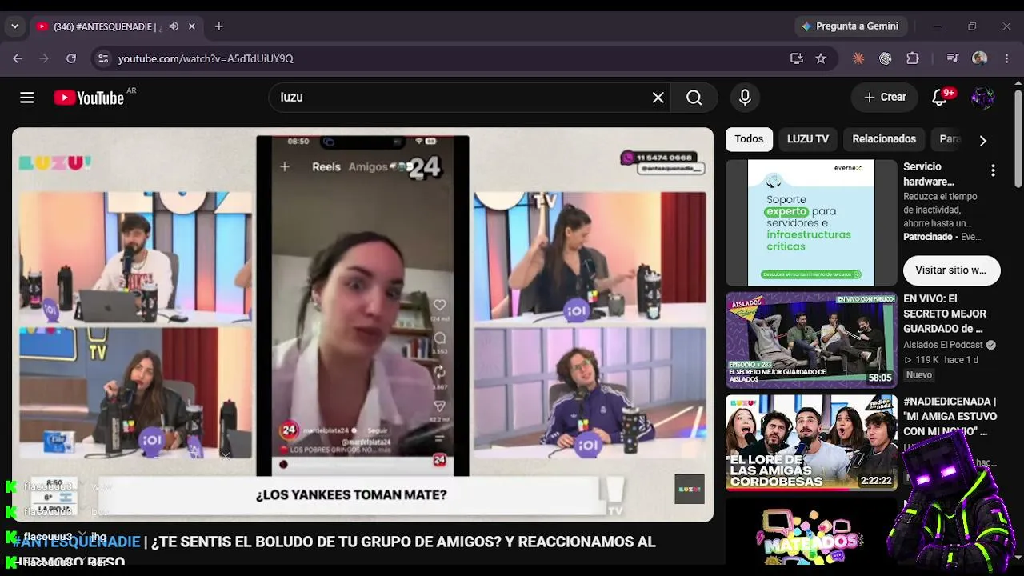Install YouTube app from the address bar
Screen dimensions: 1024x576
click(796, 58)
